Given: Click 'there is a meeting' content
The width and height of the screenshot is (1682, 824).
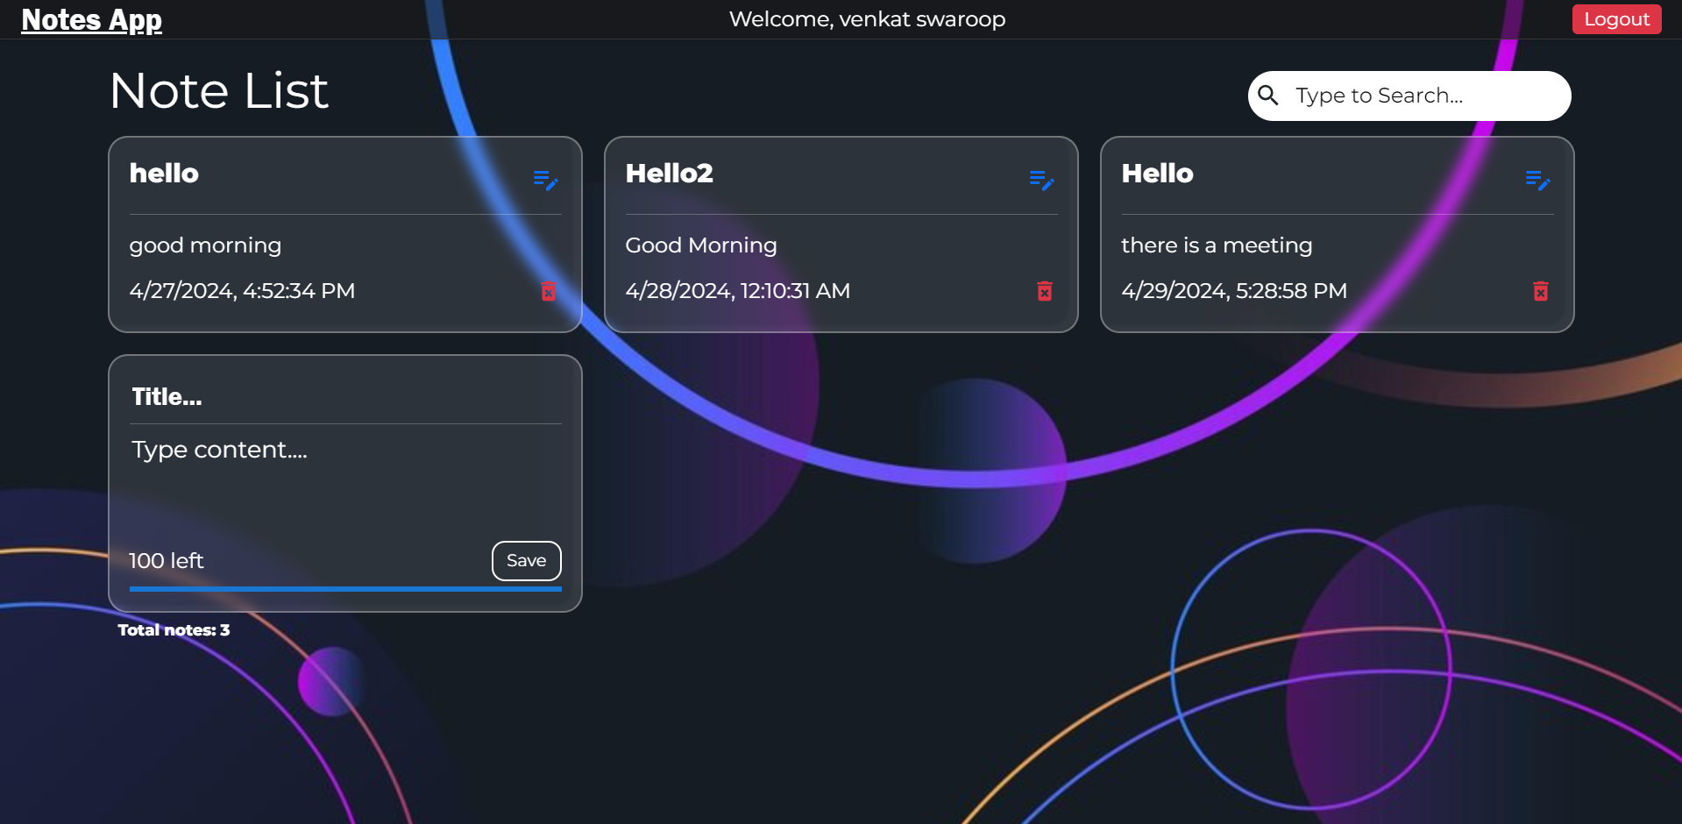Looking at the screenshot, I should pos(1217,245).
